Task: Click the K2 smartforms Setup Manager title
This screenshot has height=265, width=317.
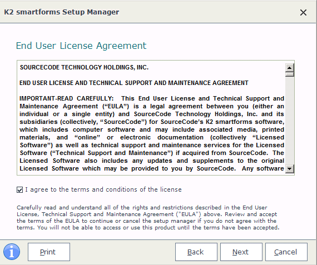Action: pyautogui.click(x=62, y=12)
